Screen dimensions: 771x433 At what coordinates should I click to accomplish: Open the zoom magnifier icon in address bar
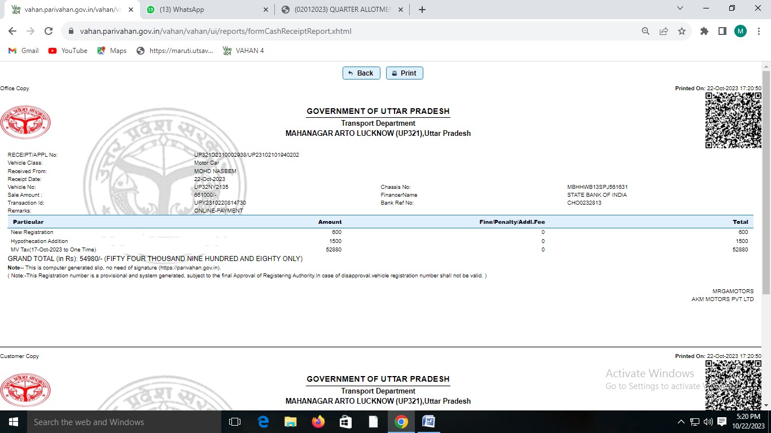point(646,31)
